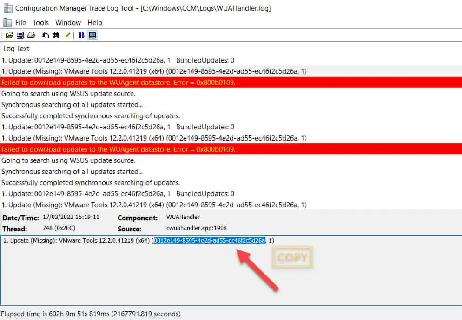Click the application icon in the title bar

pyautogui.click(x=8, y=8)
